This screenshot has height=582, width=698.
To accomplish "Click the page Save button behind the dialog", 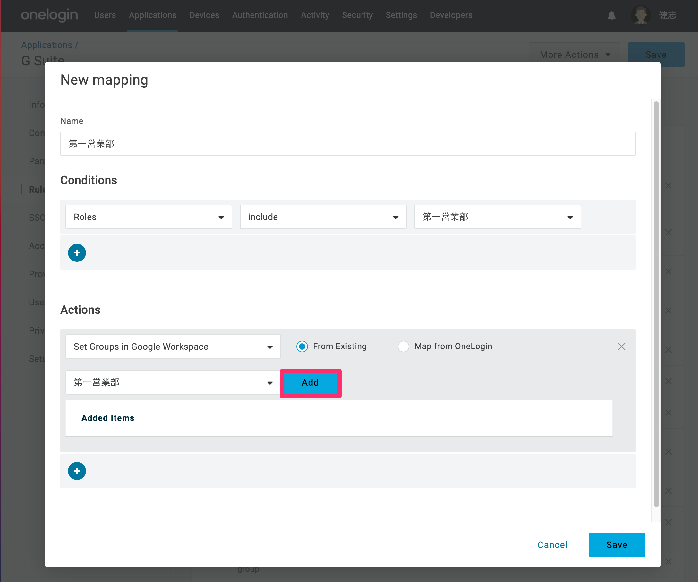I will tap(656, 55).
